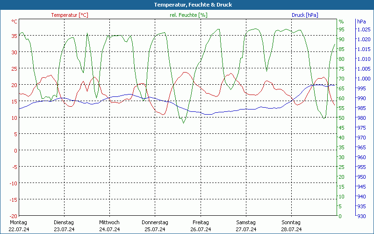Click the 'Dienstag' day label

[x=64, y=222]
